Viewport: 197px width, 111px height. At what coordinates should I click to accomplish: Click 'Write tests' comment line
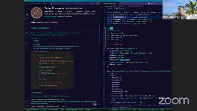114,40
